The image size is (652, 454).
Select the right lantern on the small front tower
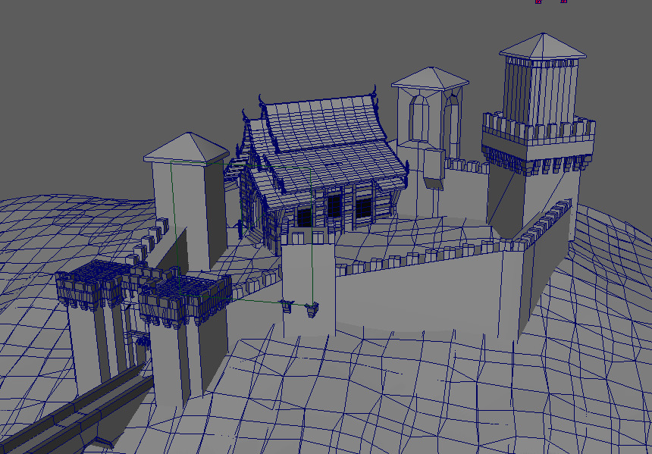pyautogui.click(x=311, y=308)
